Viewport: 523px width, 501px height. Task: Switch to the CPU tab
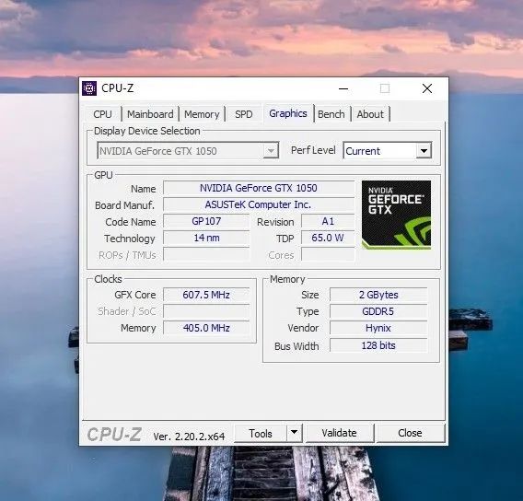tap(102, 114)
